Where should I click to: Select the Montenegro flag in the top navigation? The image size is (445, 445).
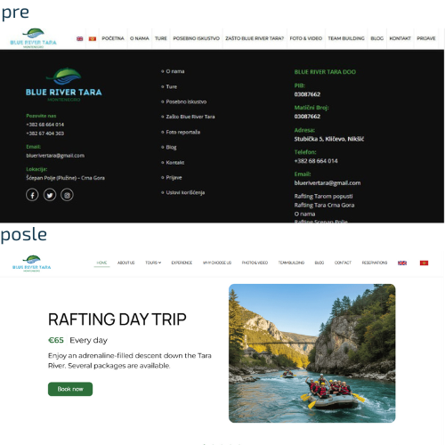93,38
